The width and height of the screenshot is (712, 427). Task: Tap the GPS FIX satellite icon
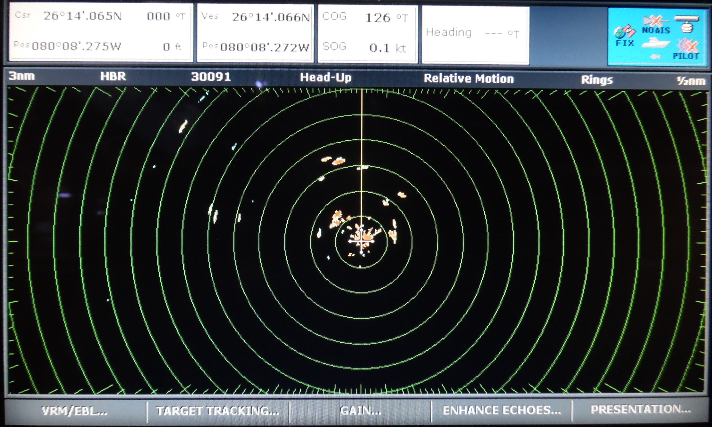point(624,36)
